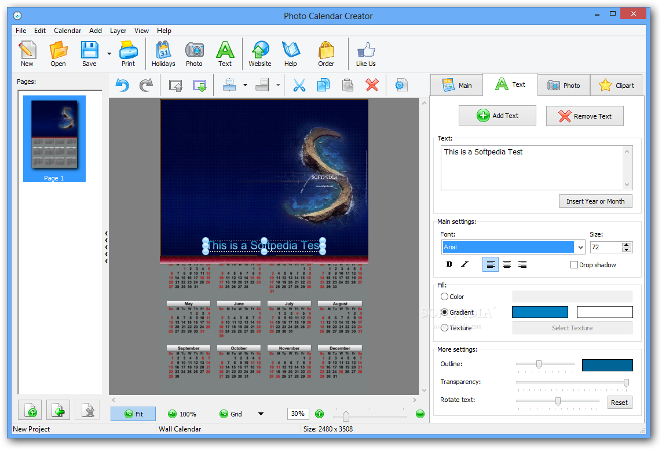Screen dimensions: 662x450
Task: Switch to the Clipart tab
Action: coord(616,86)
